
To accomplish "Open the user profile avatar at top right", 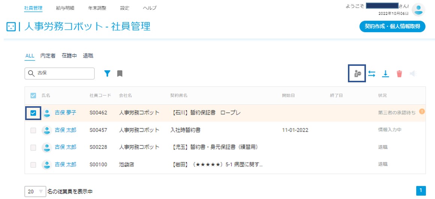I will coord(418,10).
